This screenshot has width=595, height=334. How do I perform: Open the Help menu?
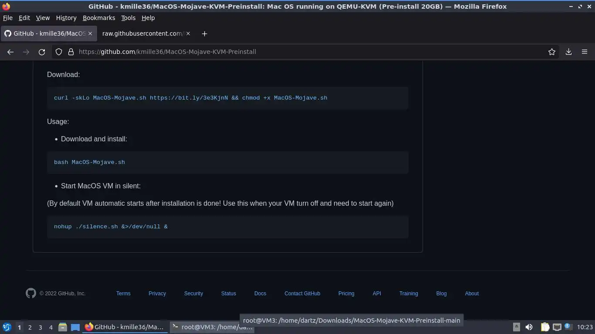click(148, 18)
